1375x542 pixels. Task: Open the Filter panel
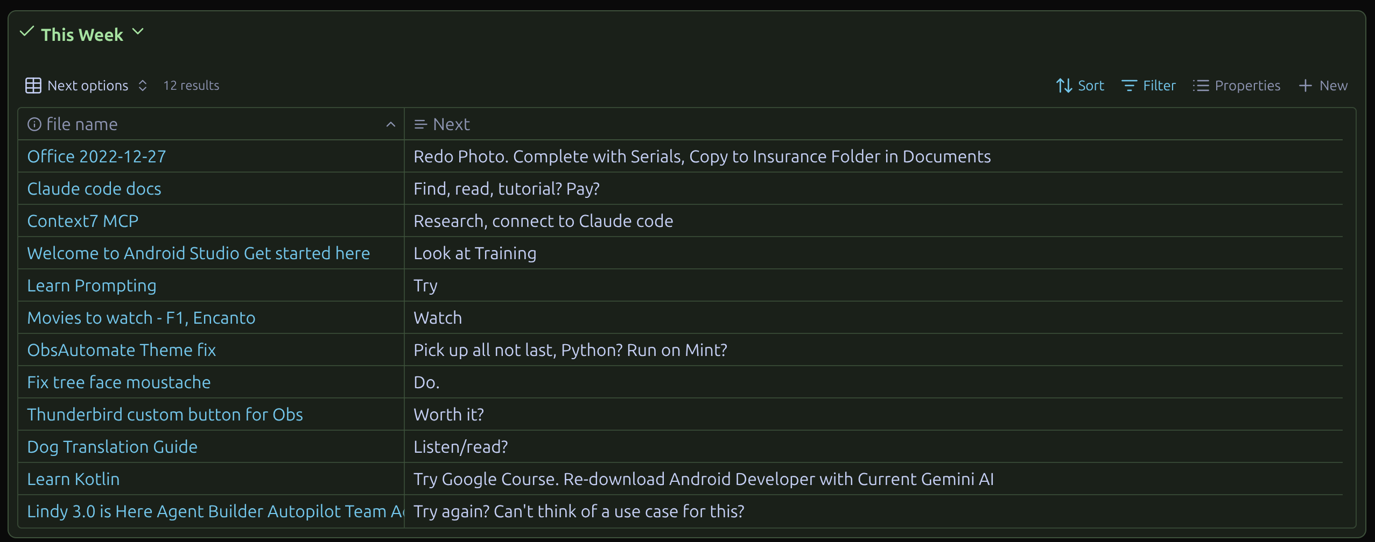pyautogui.click(x=1149, y=85)
